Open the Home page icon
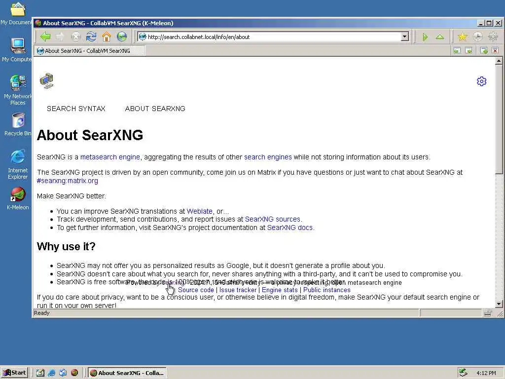Image resolution: width=505 pixels, height=379 pixels. [107, 37]
